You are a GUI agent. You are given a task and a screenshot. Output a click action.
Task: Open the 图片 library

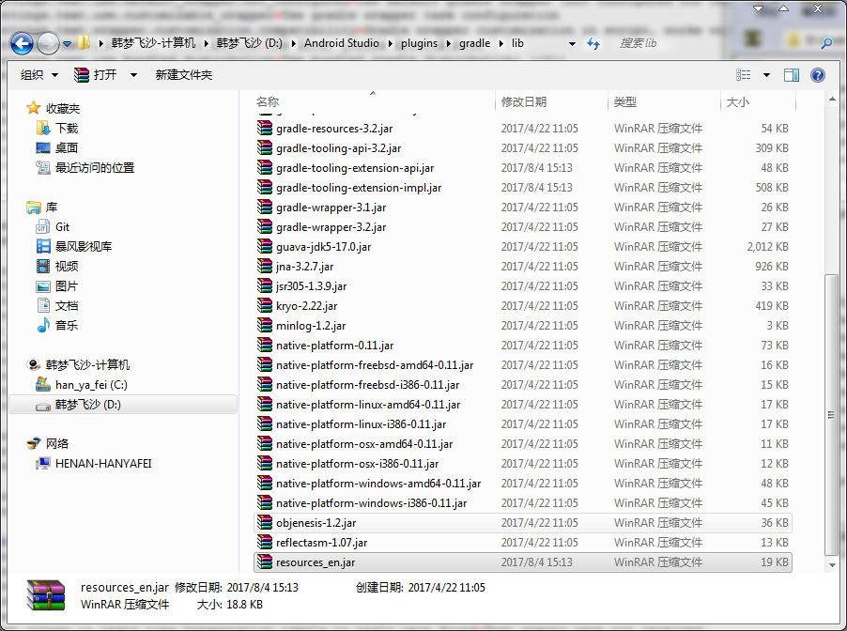pos(67,285)
